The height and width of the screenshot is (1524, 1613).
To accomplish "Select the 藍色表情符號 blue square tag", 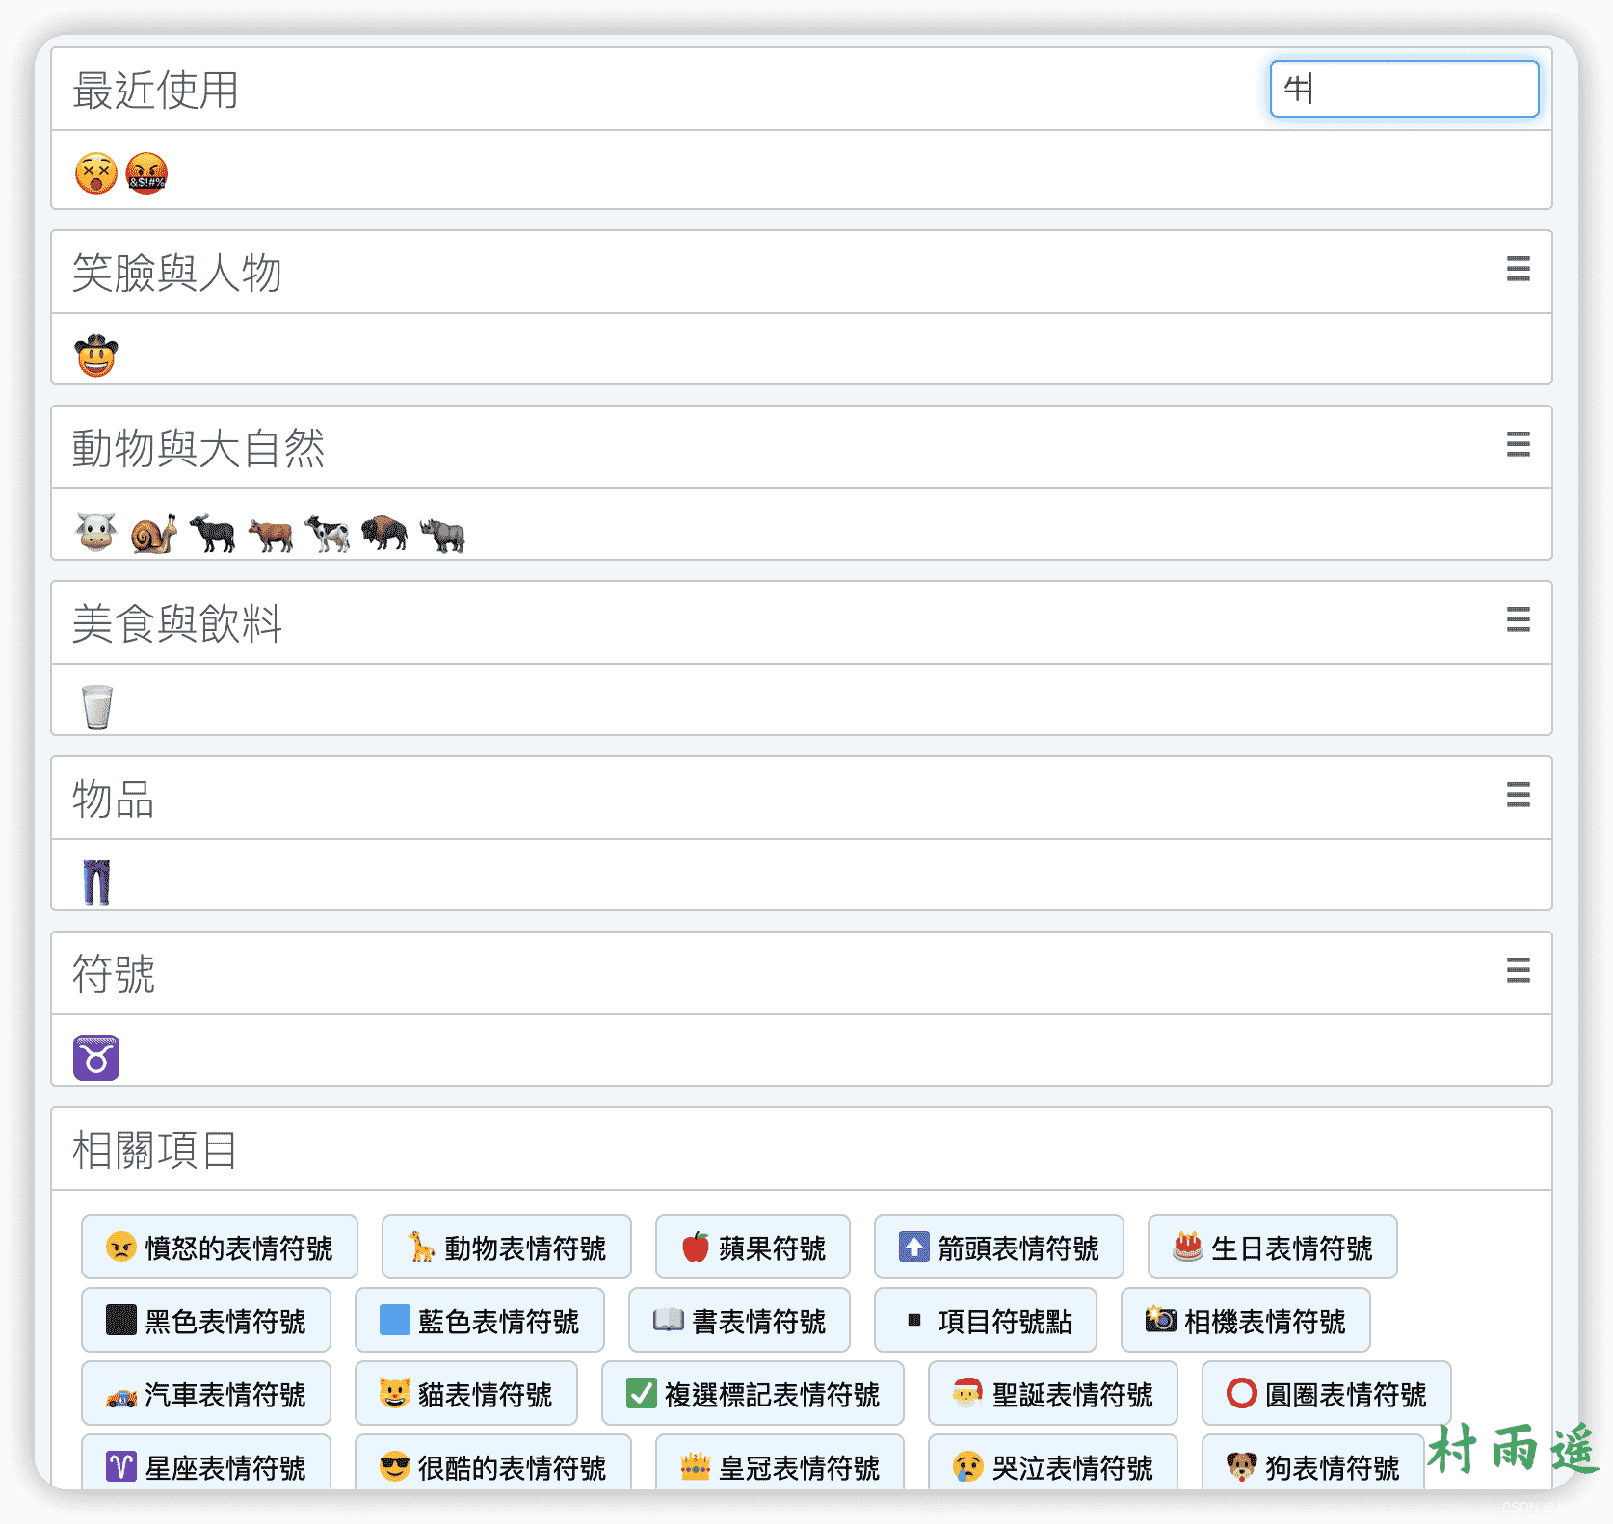I will [x=480, y=1321].
